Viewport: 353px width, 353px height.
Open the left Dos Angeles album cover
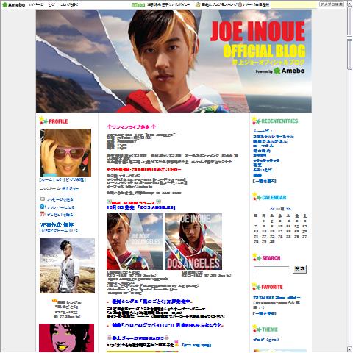pyautogui.click(x=135, y=241)
